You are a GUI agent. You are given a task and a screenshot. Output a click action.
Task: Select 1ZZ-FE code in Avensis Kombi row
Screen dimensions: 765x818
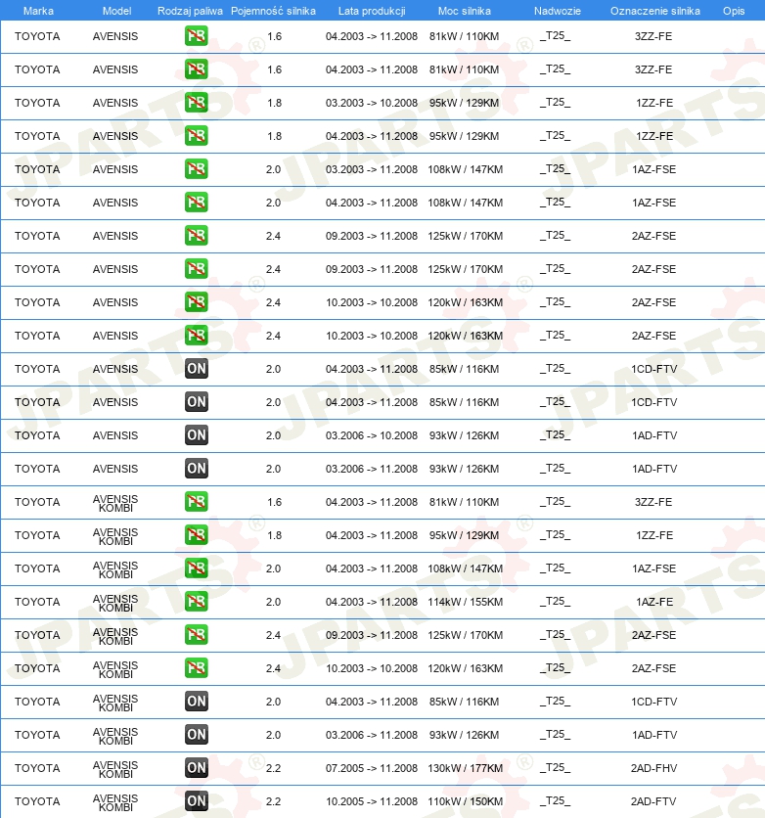point(653,536)
